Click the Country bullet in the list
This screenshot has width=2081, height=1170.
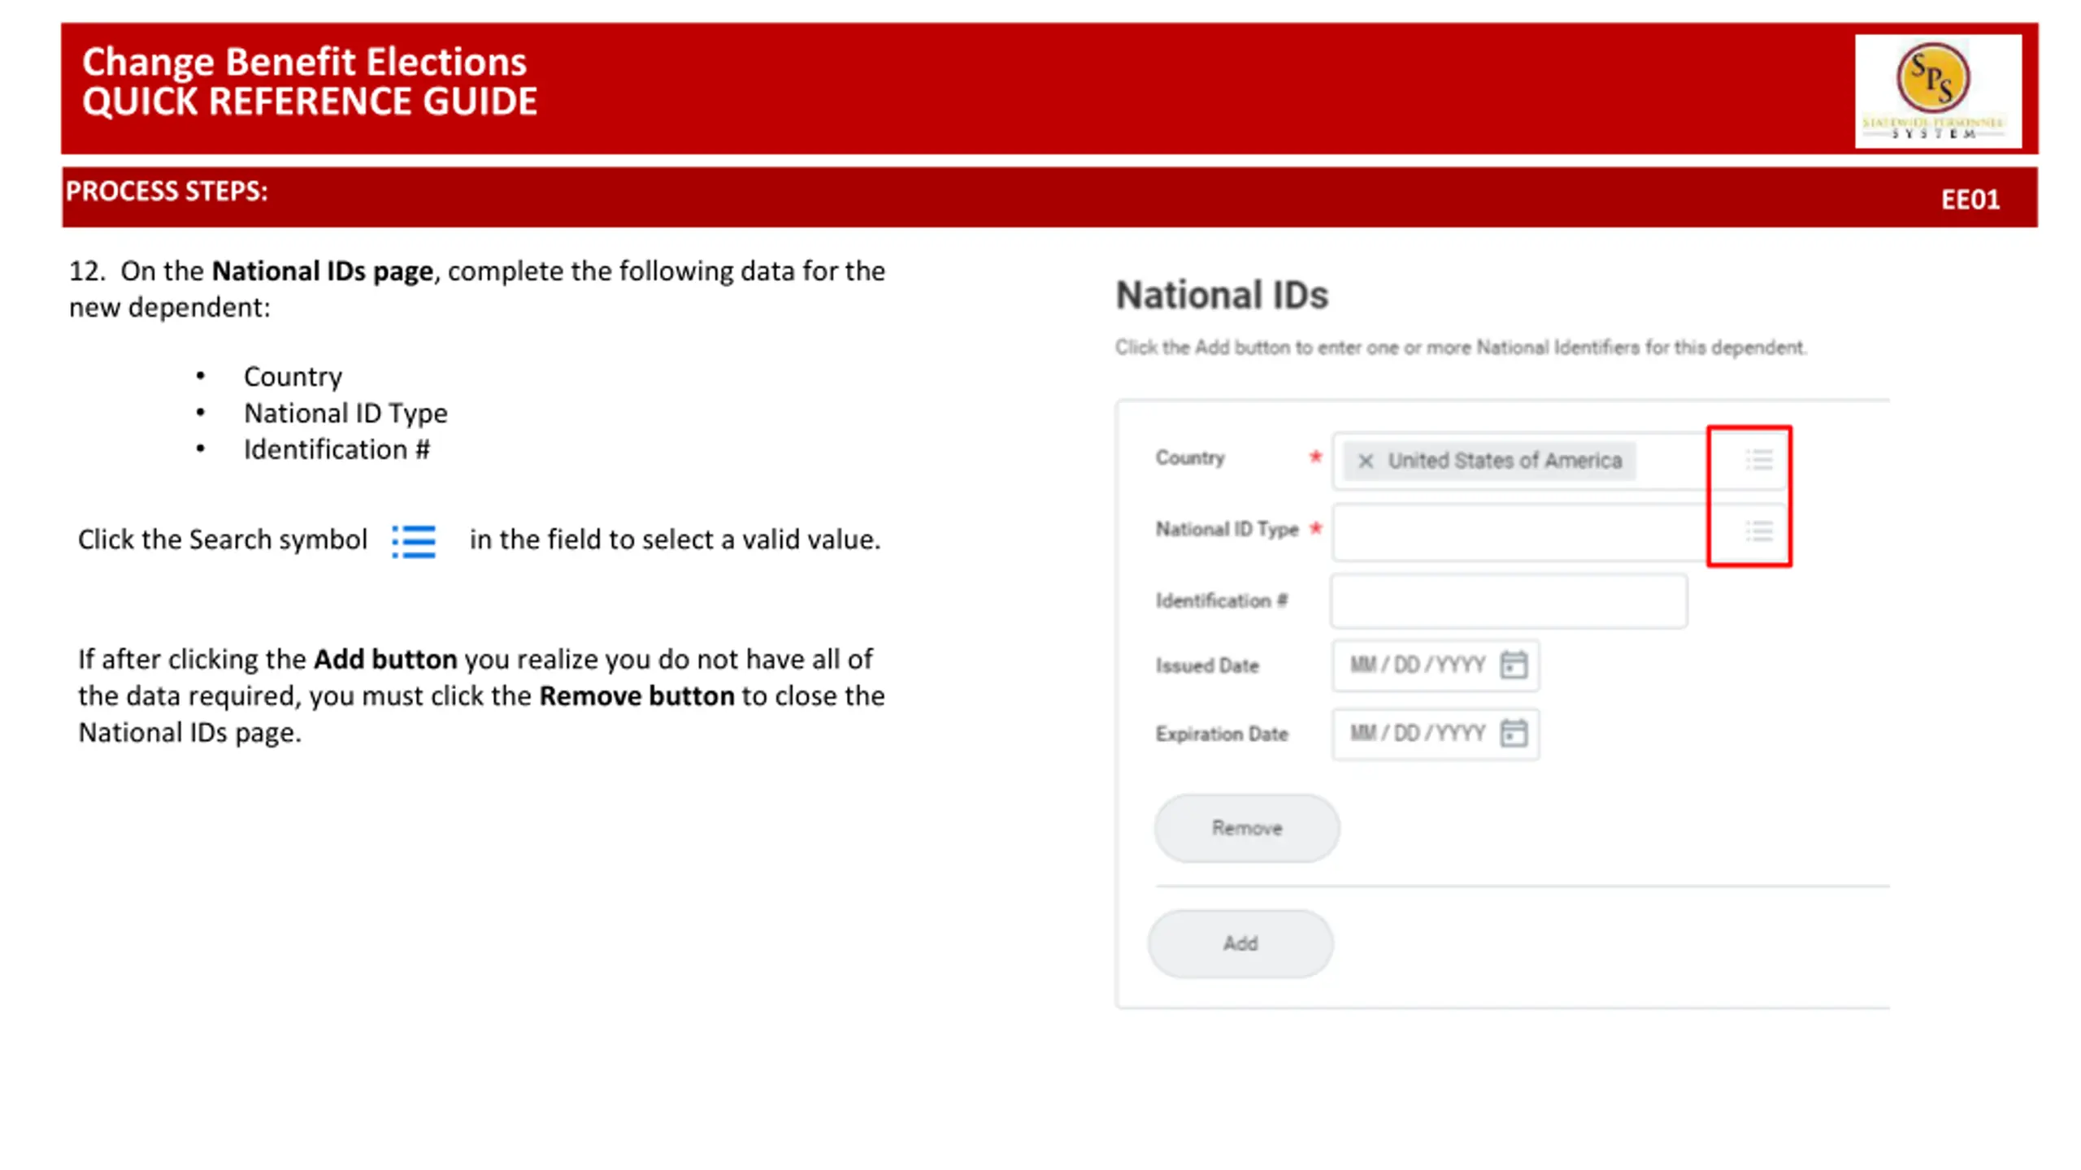293,377
